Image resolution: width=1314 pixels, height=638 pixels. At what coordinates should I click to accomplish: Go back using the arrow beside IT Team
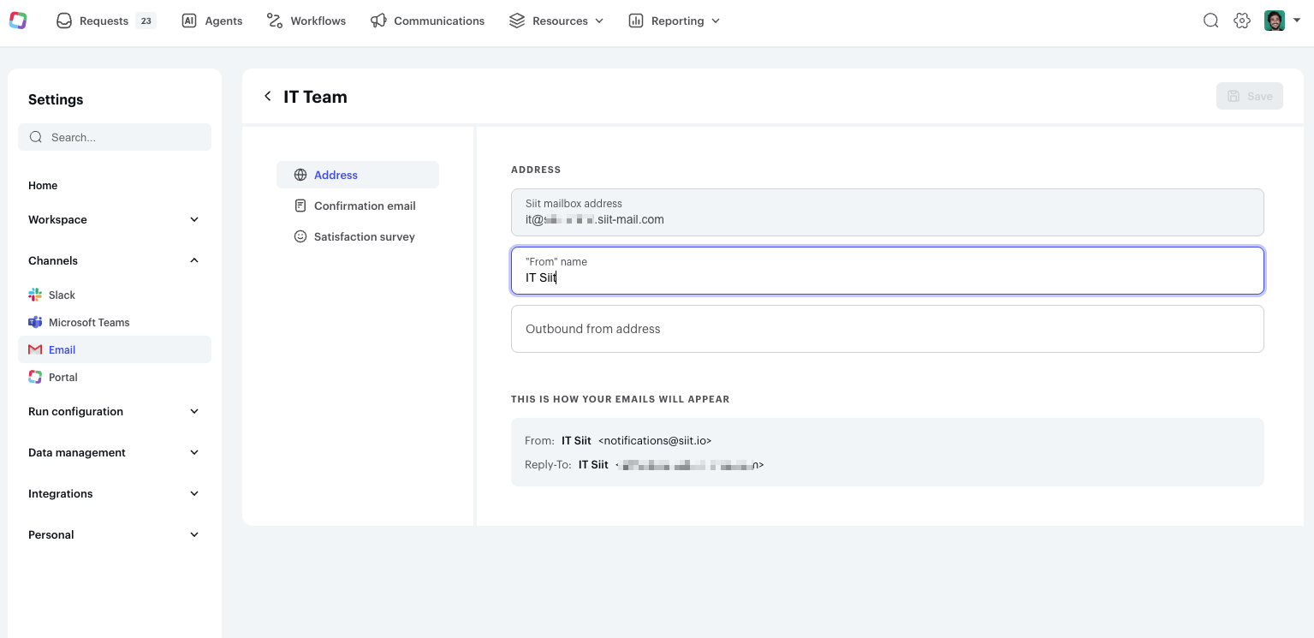click(x=268, y=97)
